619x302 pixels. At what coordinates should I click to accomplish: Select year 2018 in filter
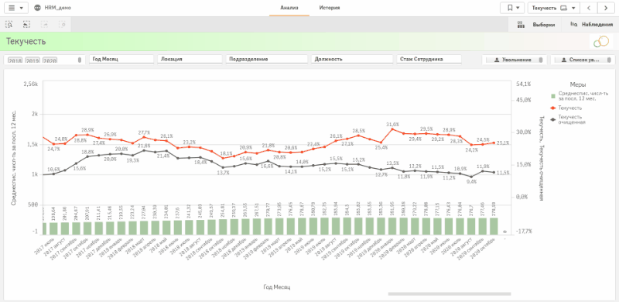click(15, 60)
